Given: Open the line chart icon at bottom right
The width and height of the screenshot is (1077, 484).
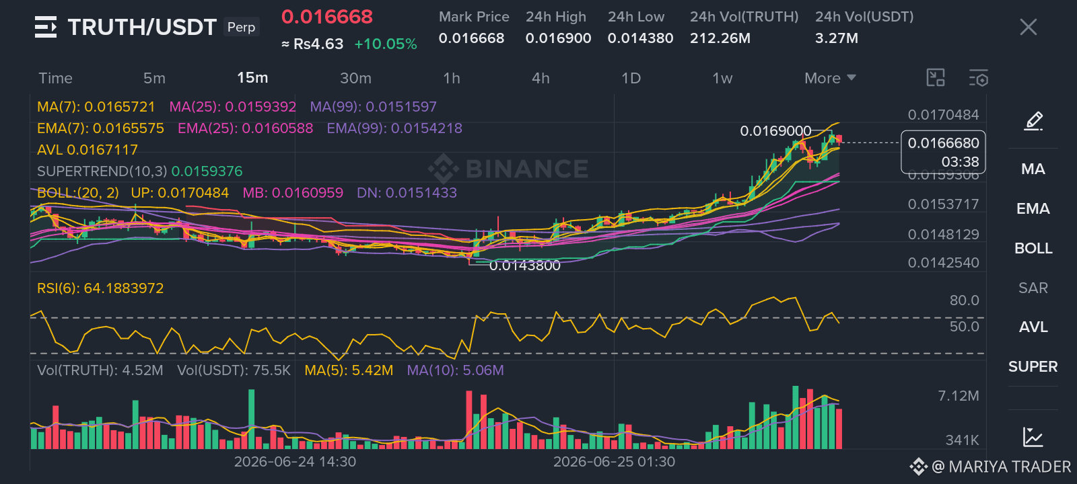Looking at the screenshot, I should 1033,437.
